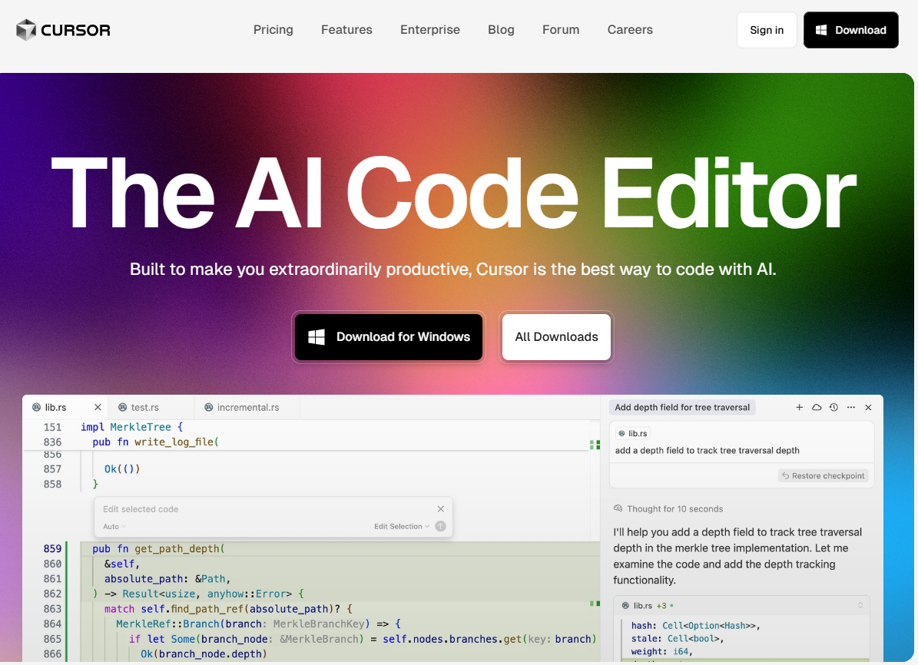
Task: Close the lib.rs editor tab
Action: 98,408
